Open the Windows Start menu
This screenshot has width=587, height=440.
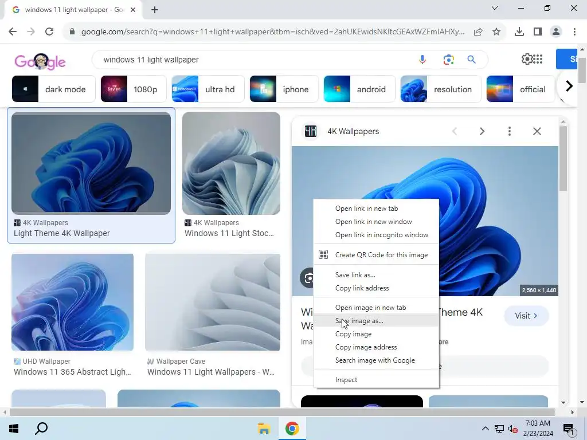[x=14, y=429]
